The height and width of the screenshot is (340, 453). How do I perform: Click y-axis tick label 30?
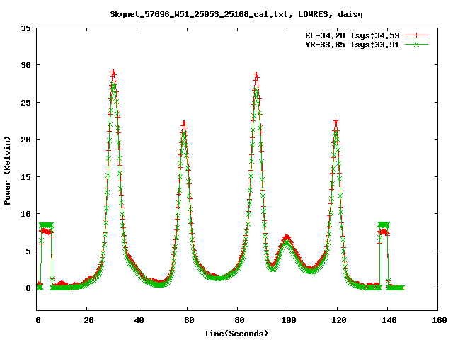[x=26, y=65]
